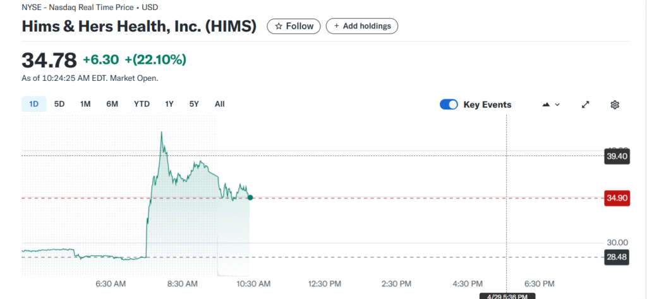Click the star Follow button
This screenshot has height=299, width=647.
[x=294, y=26]
